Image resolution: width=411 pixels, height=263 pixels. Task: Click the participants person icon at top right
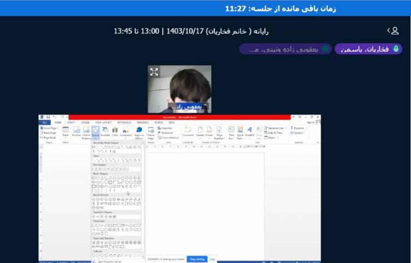tap(395, 31)
